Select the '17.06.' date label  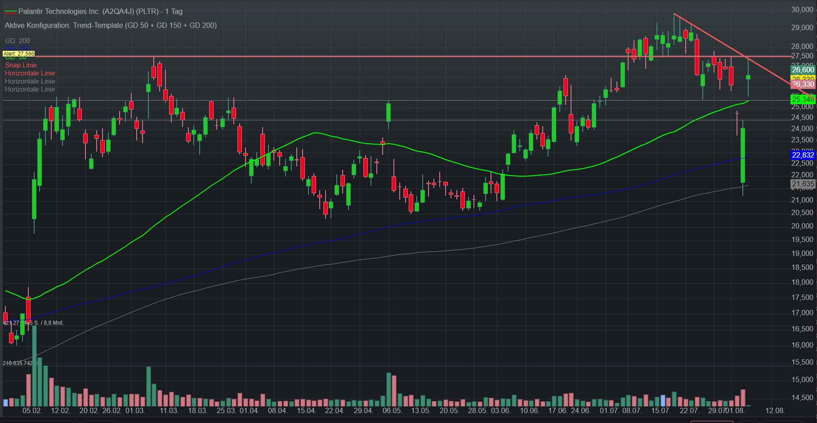pos(558,410)
